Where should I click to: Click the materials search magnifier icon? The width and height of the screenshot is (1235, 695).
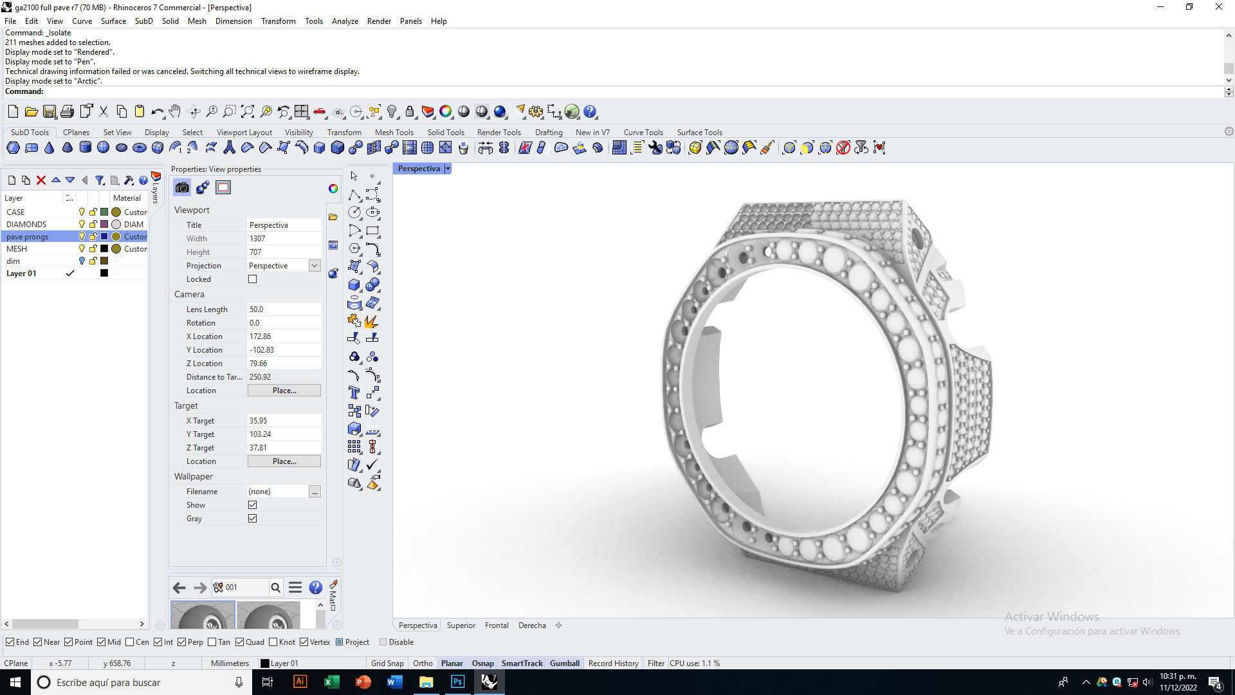[275, 588]
